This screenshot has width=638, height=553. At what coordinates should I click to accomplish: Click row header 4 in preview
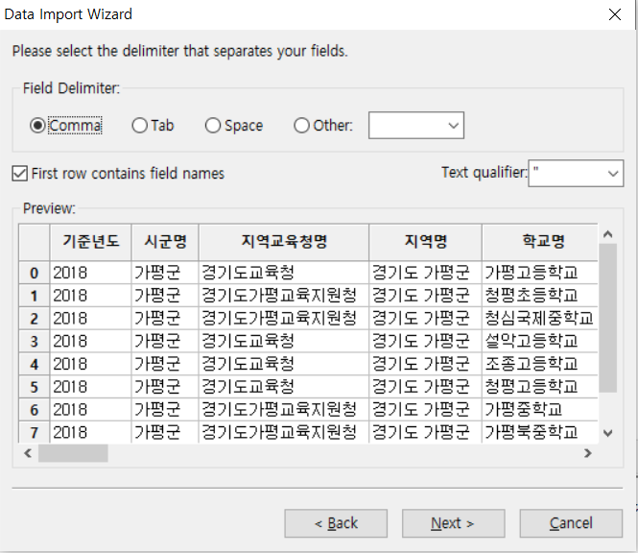[x=35, y=364]
